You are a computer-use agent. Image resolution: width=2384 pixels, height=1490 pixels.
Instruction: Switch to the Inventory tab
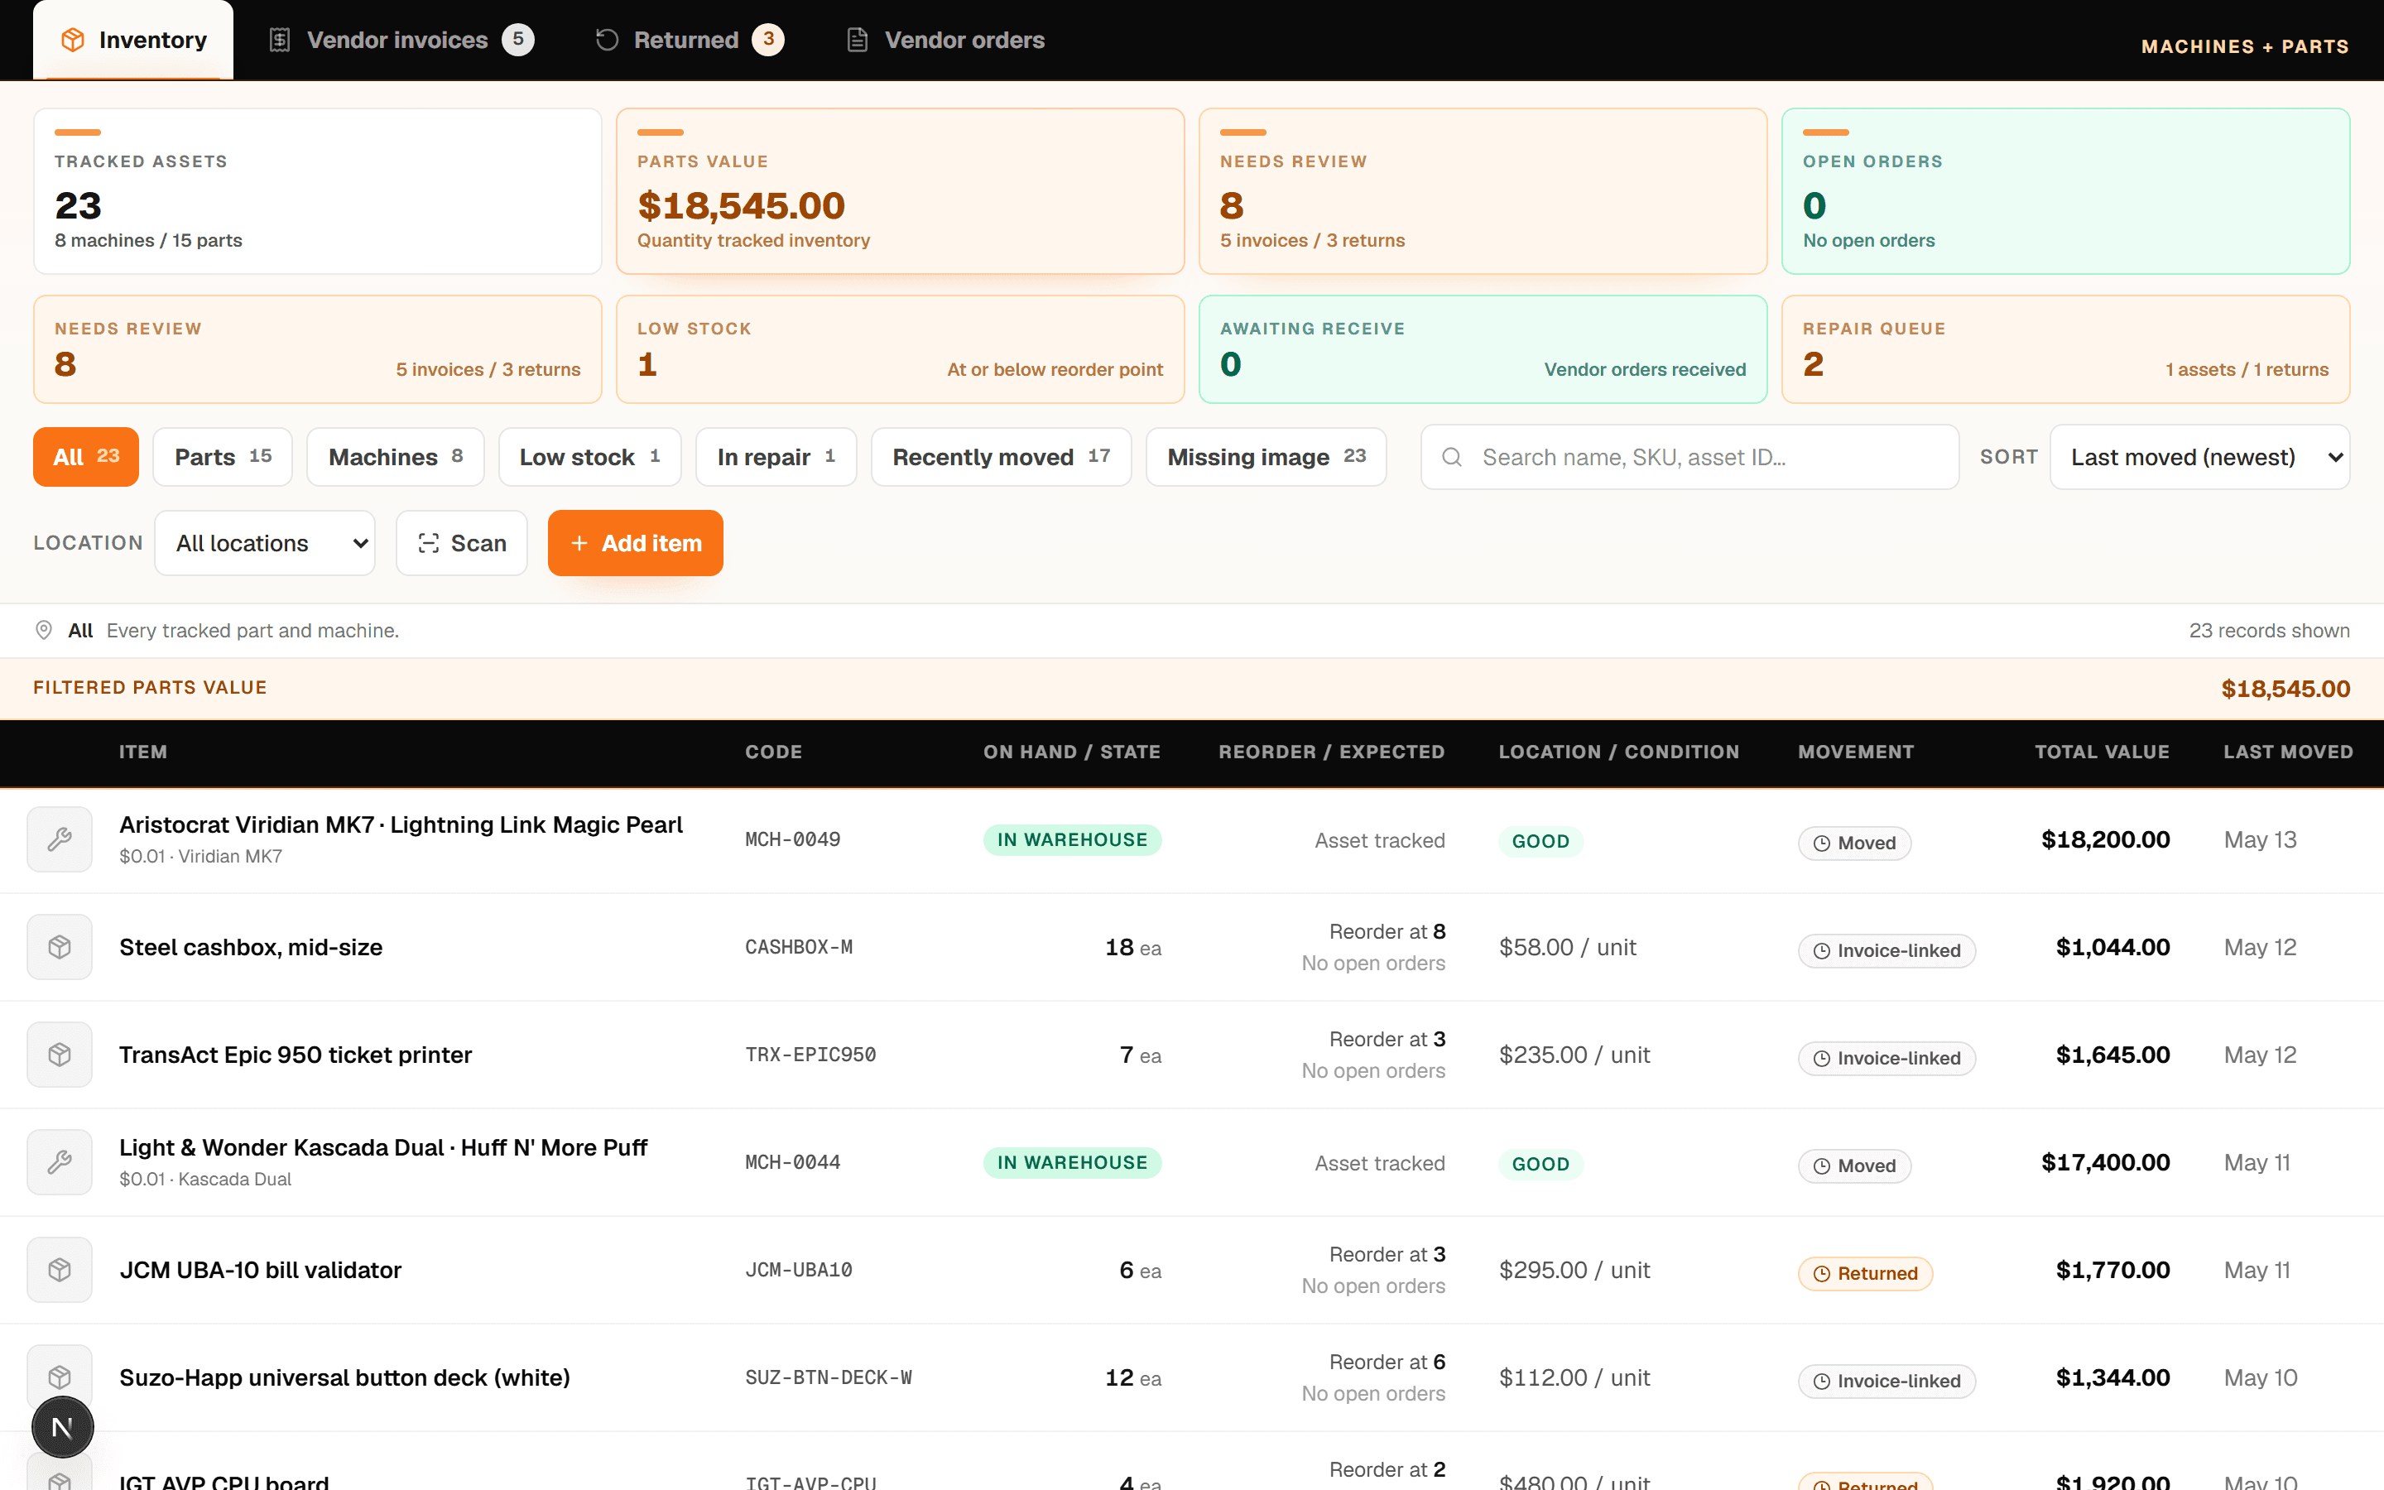click(133, 40)
